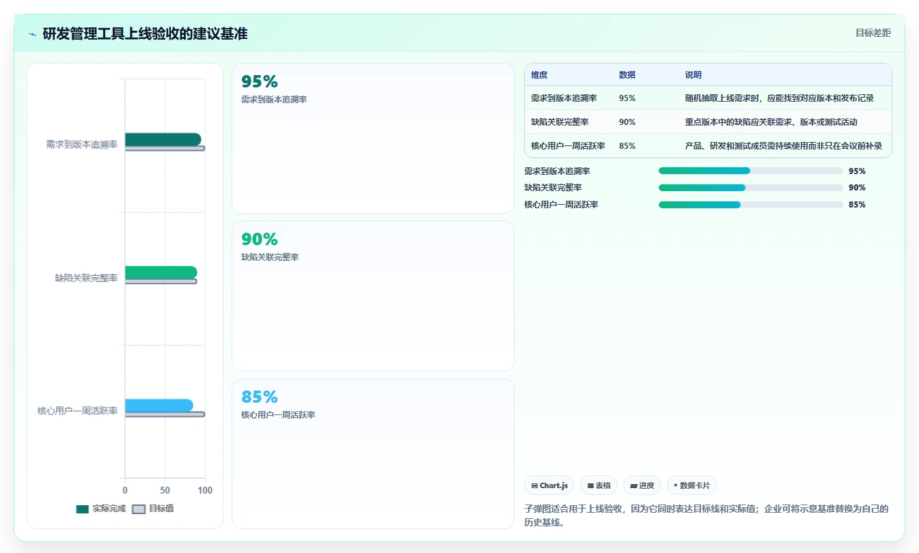This screenshot has height=553, width=919.
Task: Click the 说明 column header in the table
Action: click(x=693, y=75)
